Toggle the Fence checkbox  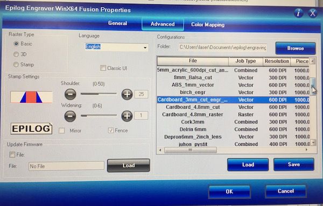(111, 130)
